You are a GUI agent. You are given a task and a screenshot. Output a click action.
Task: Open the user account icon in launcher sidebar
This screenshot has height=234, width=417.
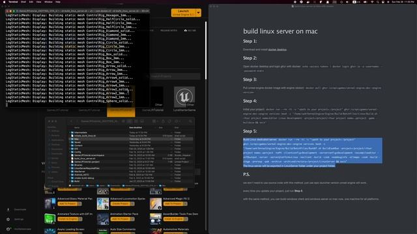click(8, 229)
